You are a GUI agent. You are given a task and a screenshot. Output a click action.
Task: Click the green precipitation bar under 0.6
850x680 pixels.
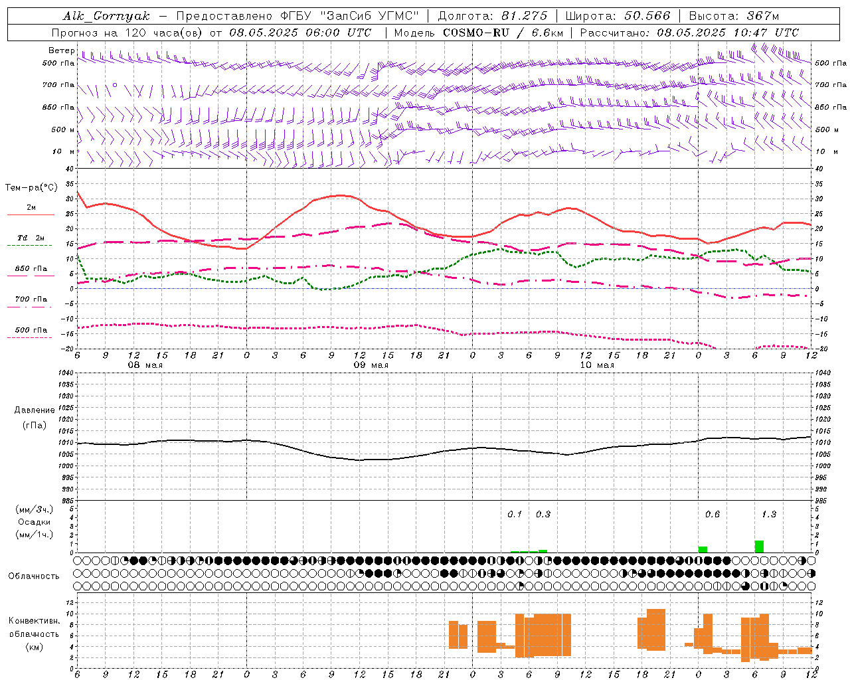click(x=703, y=549)
